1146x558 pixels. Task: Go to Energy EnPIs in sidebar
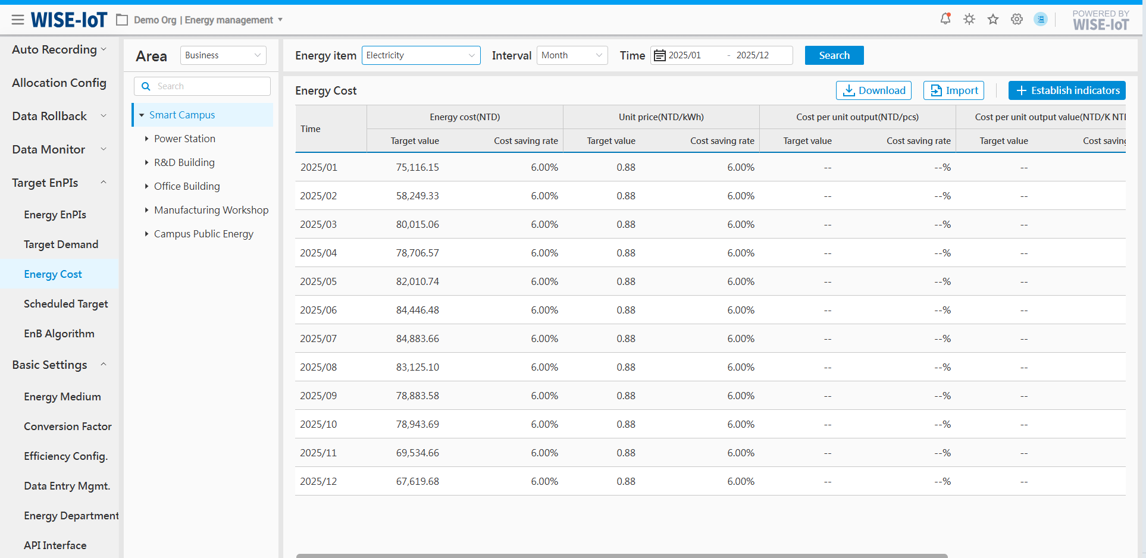(x=55, y=215)
